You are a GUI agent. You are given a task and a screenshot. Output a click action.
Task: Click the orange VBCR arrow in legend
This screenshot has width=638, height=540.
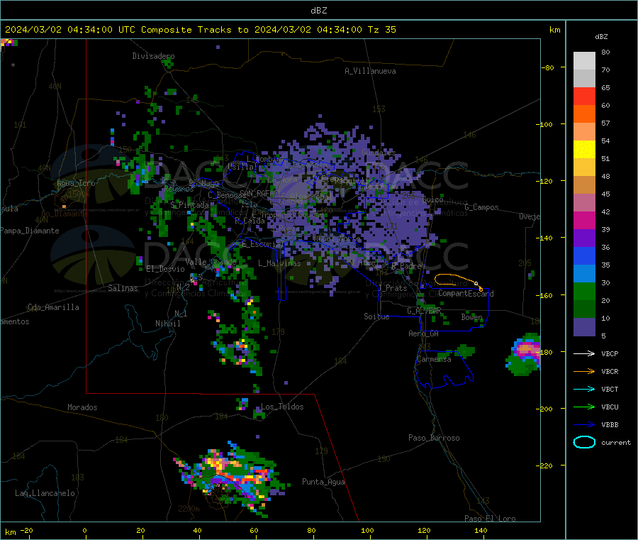tap(584, 371)
